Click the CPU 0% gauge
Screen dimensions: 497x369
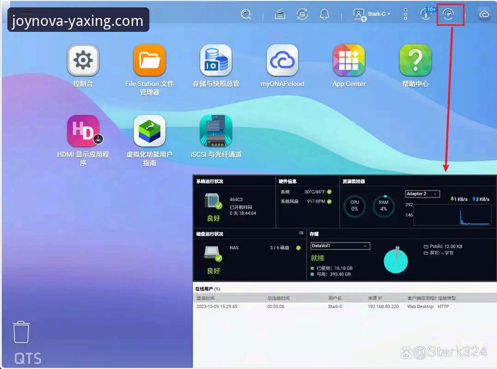tap(355, 206)
